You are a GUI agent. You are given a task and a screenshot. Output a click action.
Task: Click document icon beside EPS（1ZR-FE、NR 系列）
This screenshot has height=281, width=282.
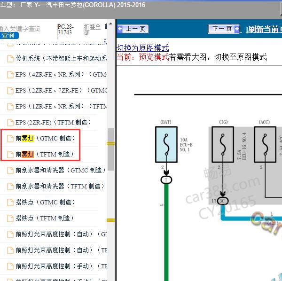(10, 106)
